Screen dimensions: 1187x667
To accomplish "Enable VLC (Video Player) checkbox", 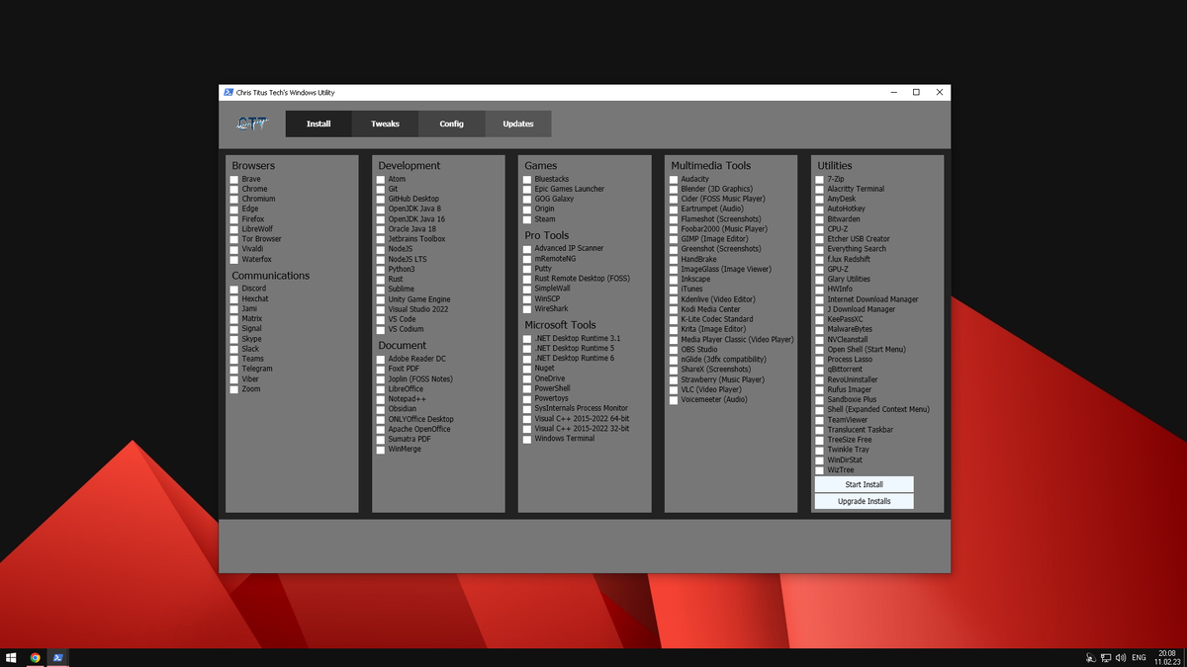I will point(674,389).
